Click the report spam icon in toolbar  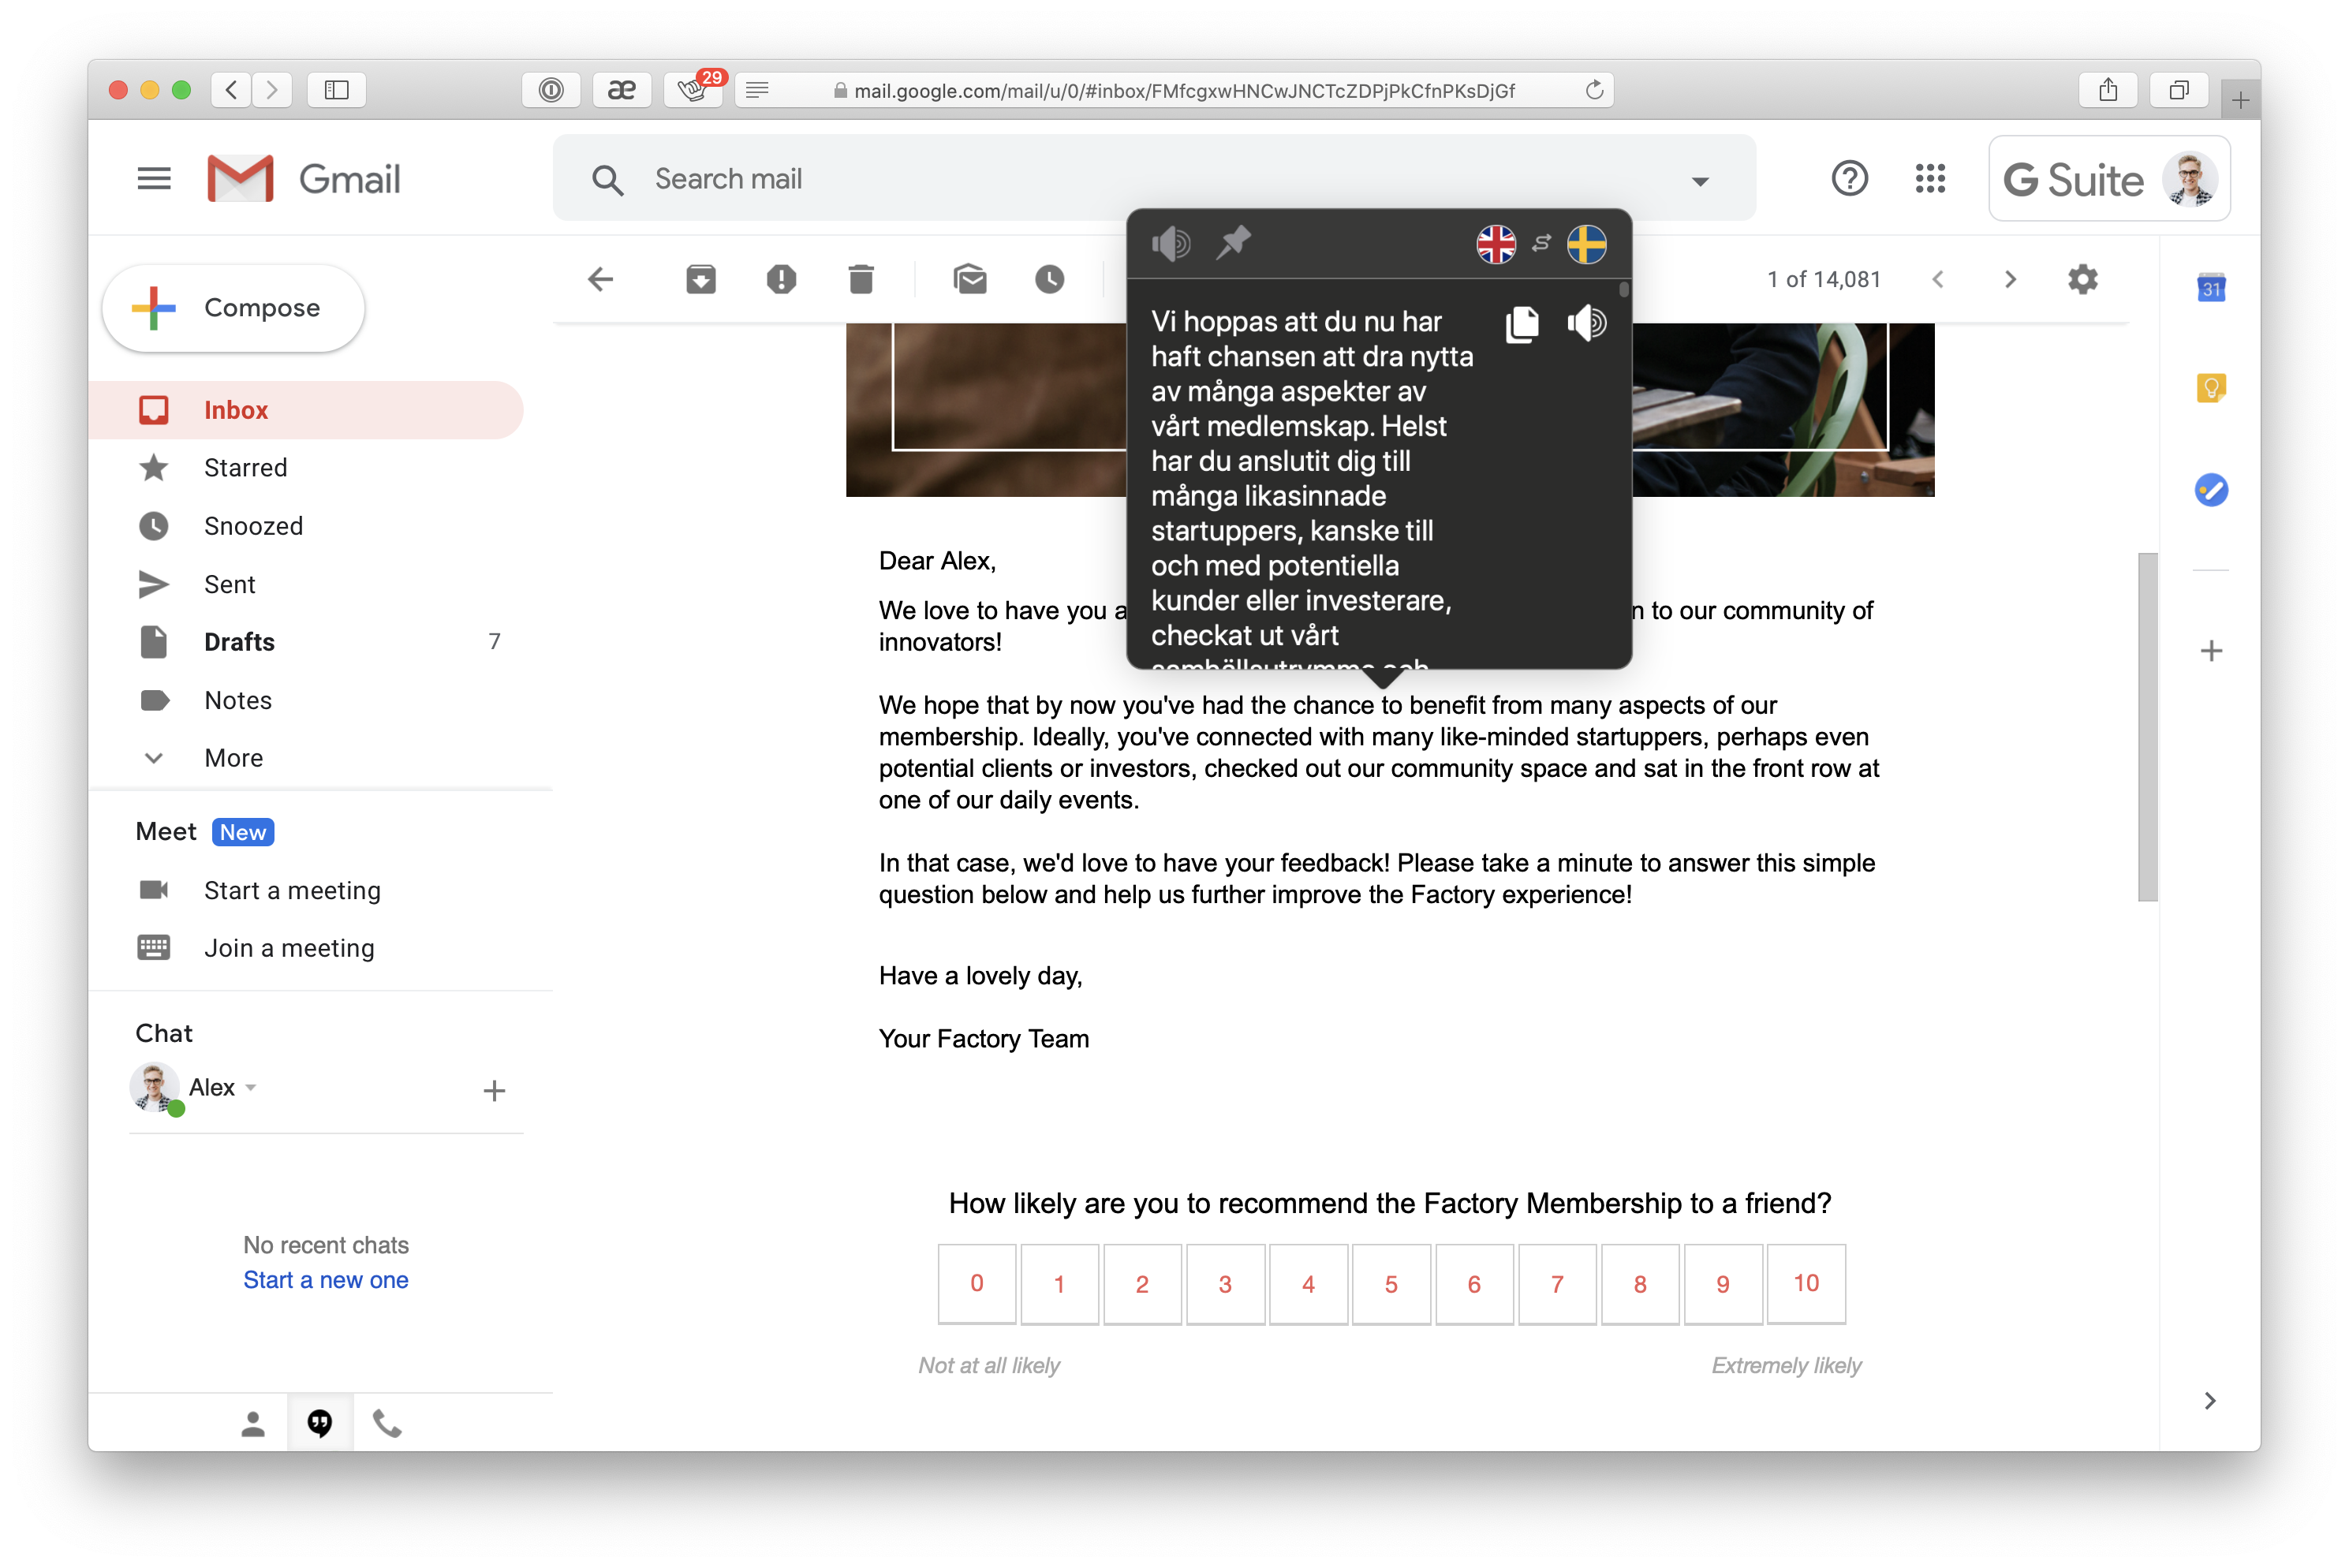pyautogui.click(x=784, y=277)
